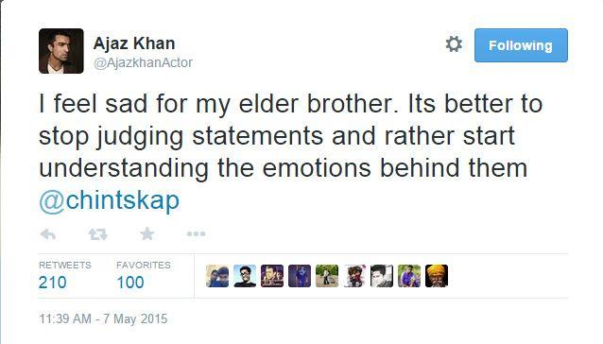This screenshot has width=603, height=344.
Task: Click the last avatar with yellow turban
Action: pos(437,276)
